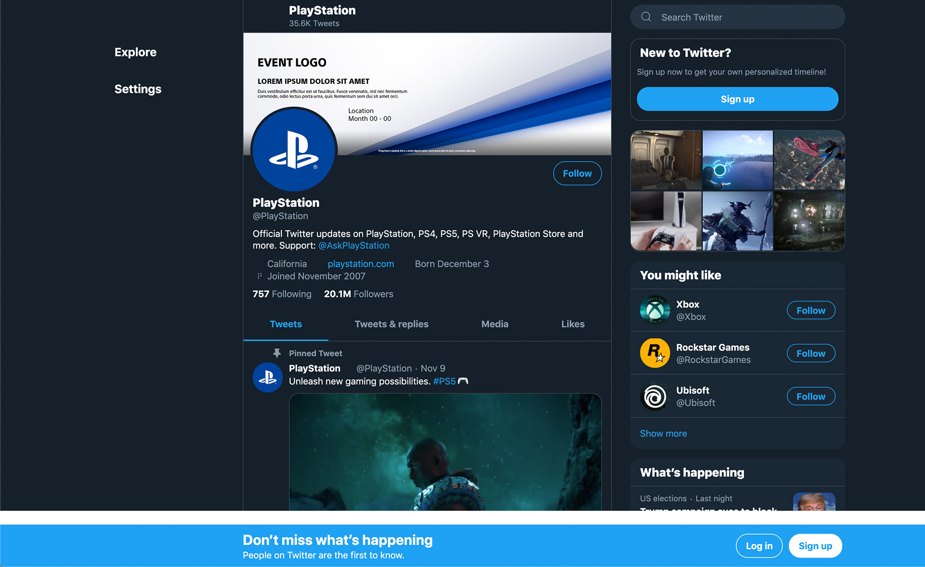View the 20.1M Followers list
The width and height of the screenshot is (925, 567).
click(358, 294)
